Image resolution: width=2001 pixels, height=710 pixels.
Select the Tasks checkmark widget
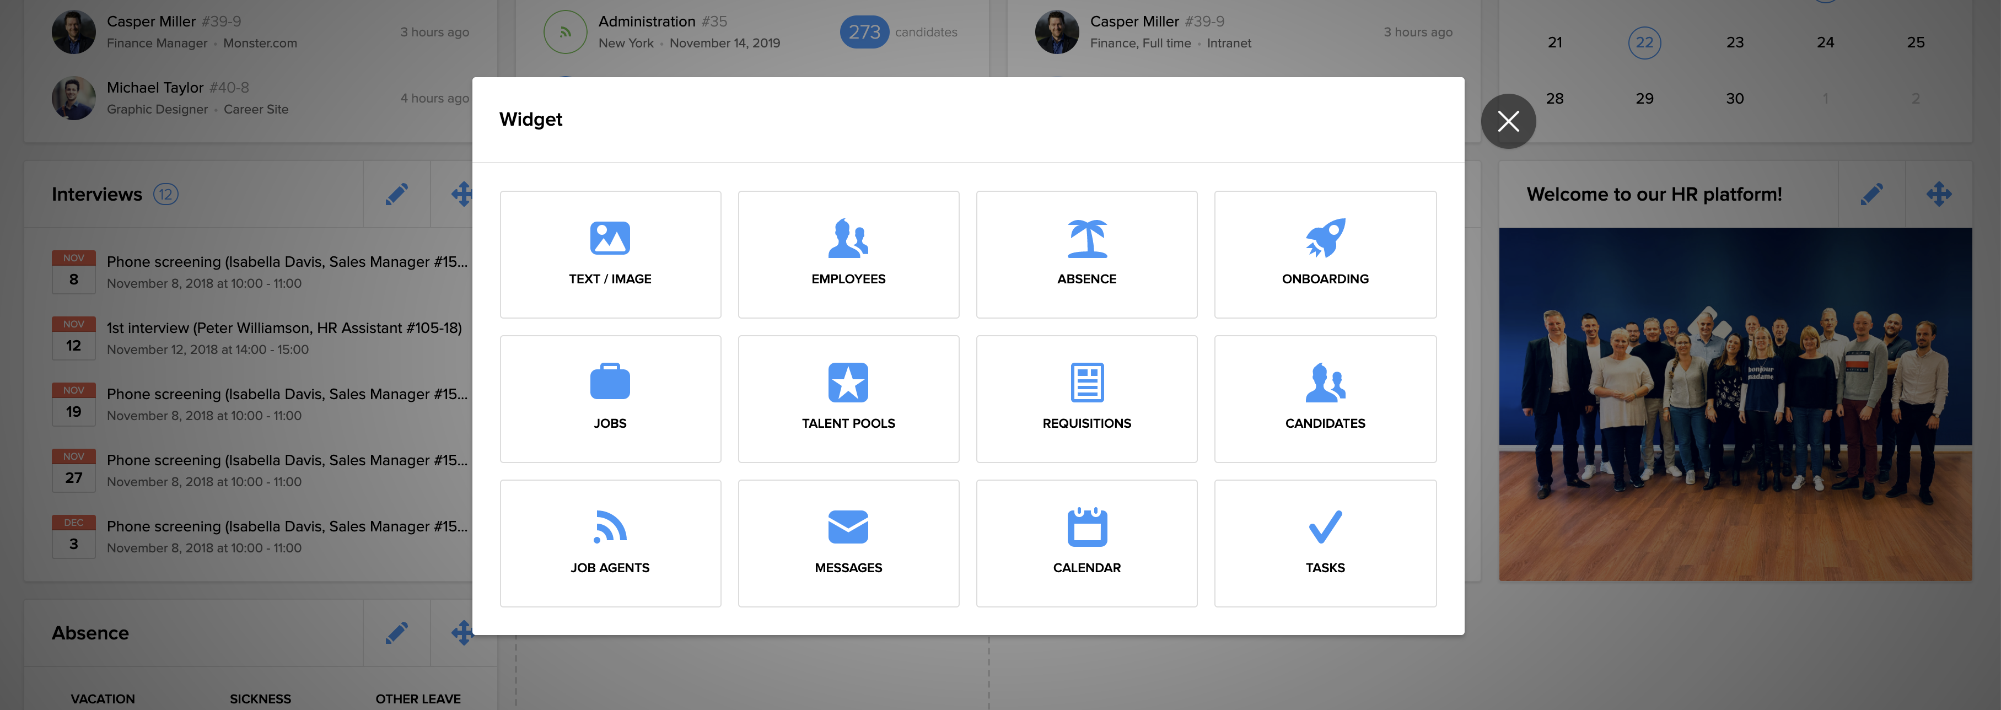click(x=1325, y=543)
